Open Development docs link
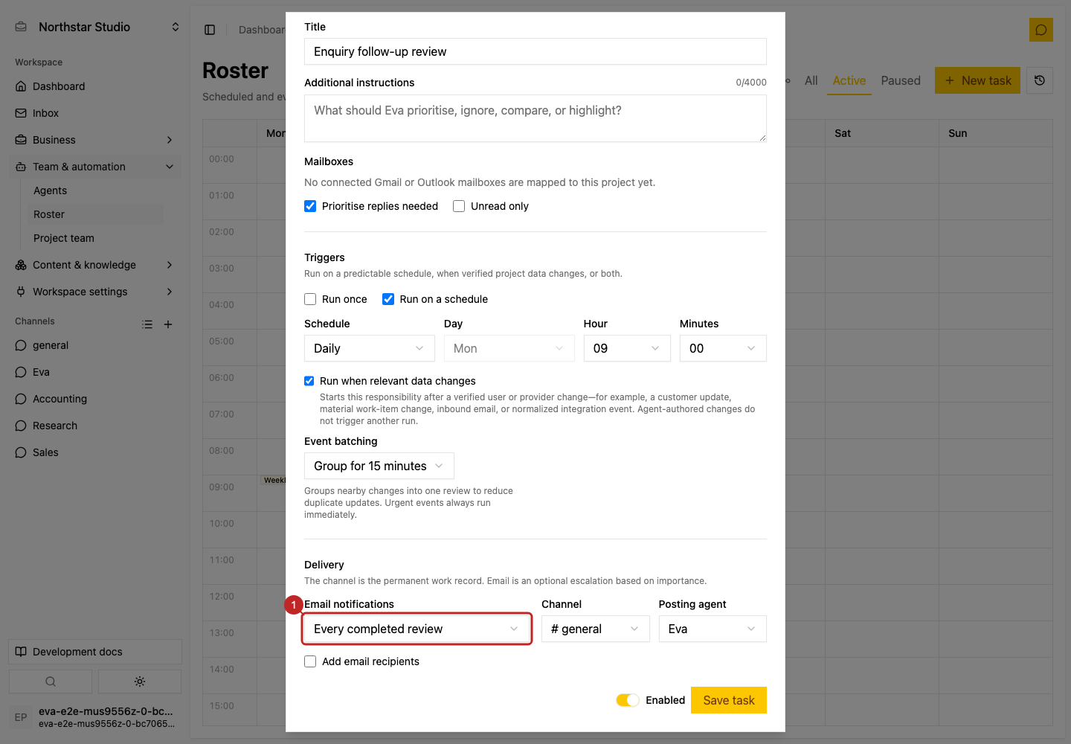 [x=95, y=652]
